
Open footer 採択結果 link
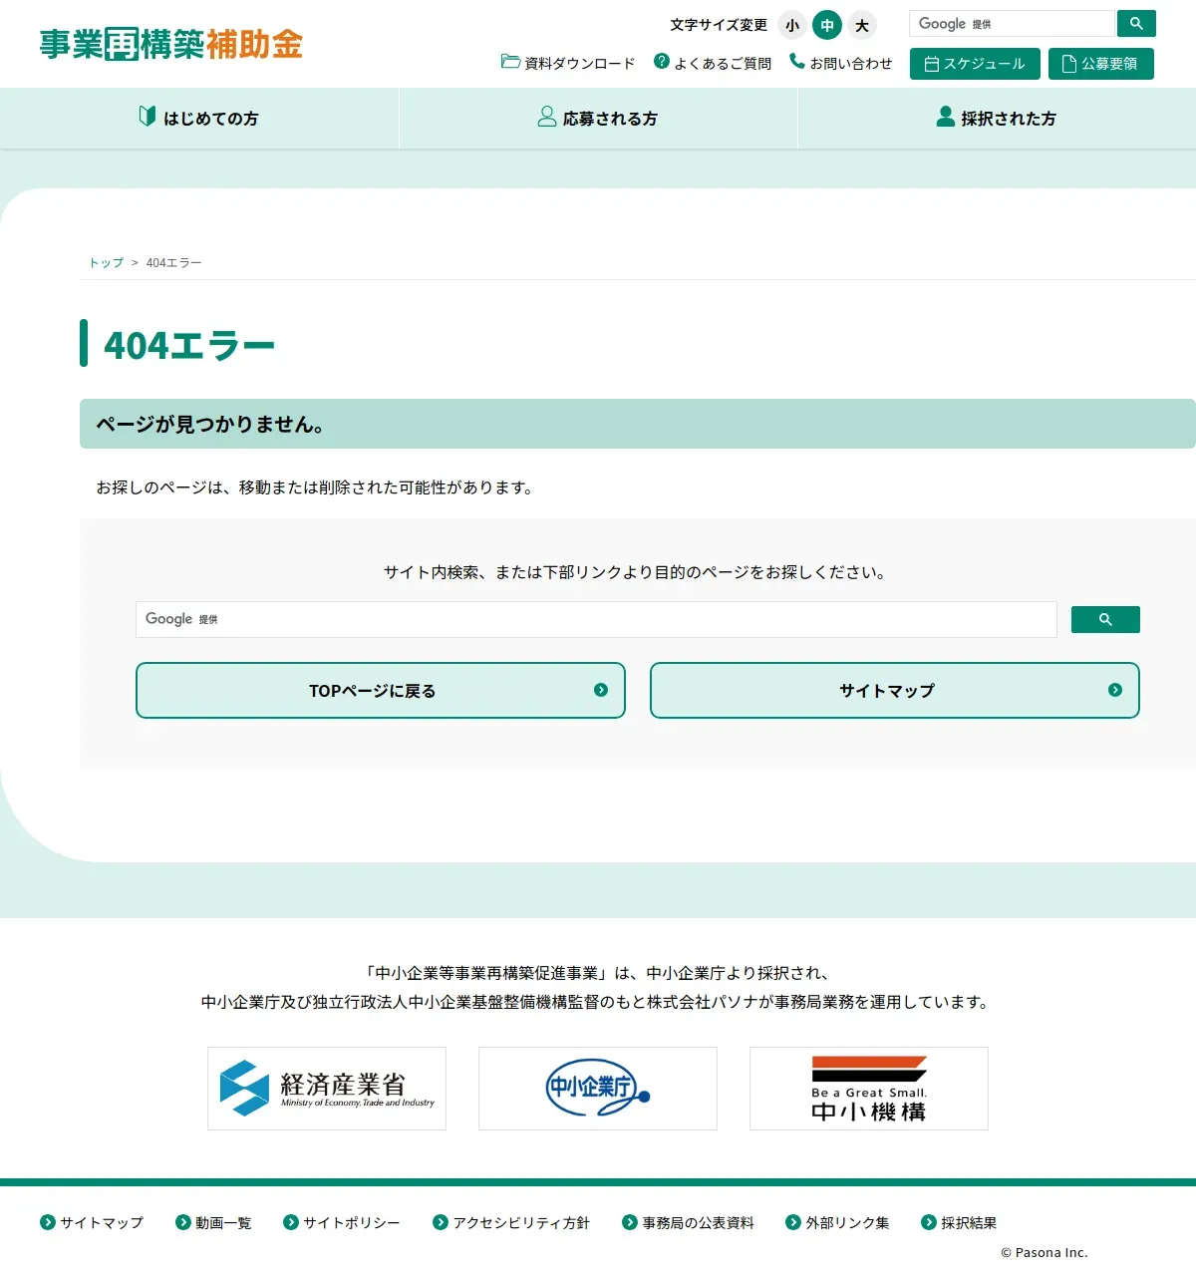point(959,1222)
